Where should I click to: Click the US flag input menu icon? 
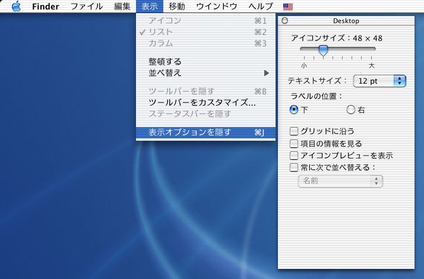click(288, 7)
